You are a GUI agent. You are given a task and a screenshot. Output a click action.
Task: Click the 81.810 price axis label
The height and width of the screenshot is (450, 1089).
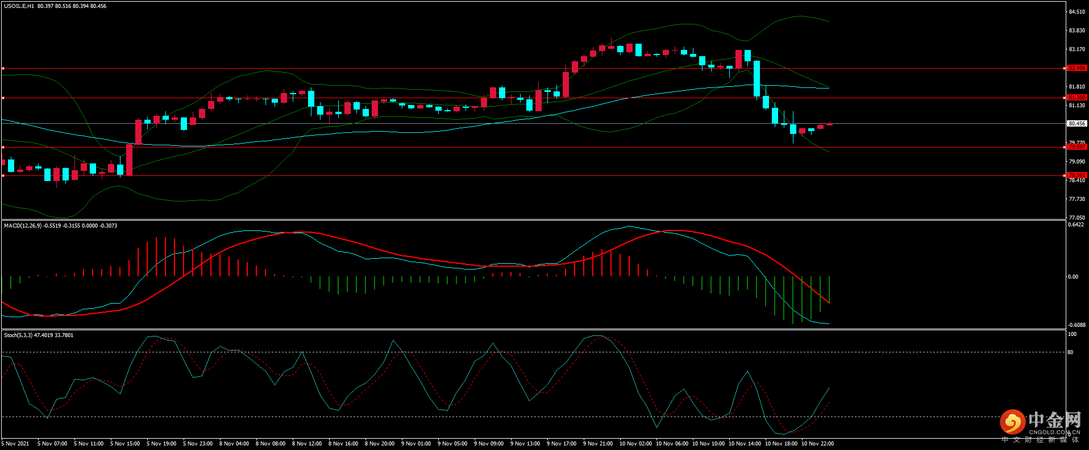pyautogui.click(x=1077, y=87)
